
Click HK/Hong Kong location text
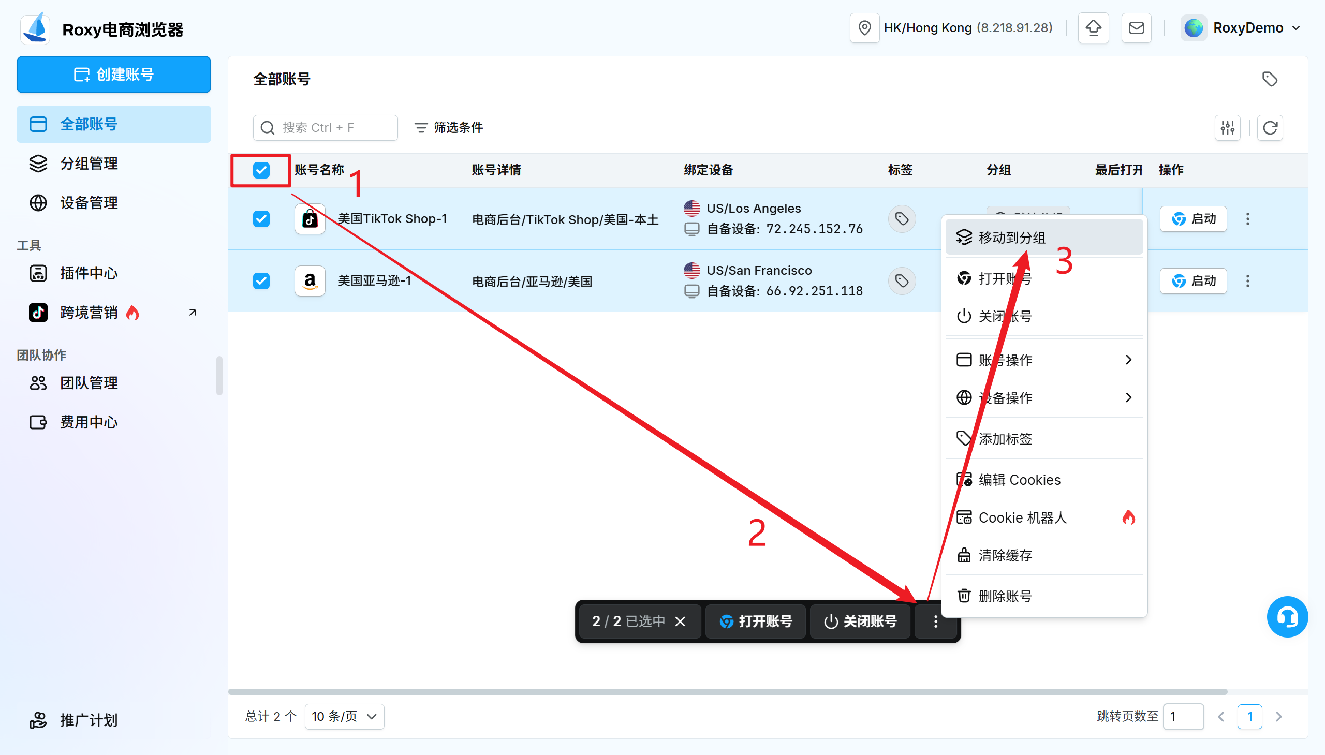tap(928, 28)
